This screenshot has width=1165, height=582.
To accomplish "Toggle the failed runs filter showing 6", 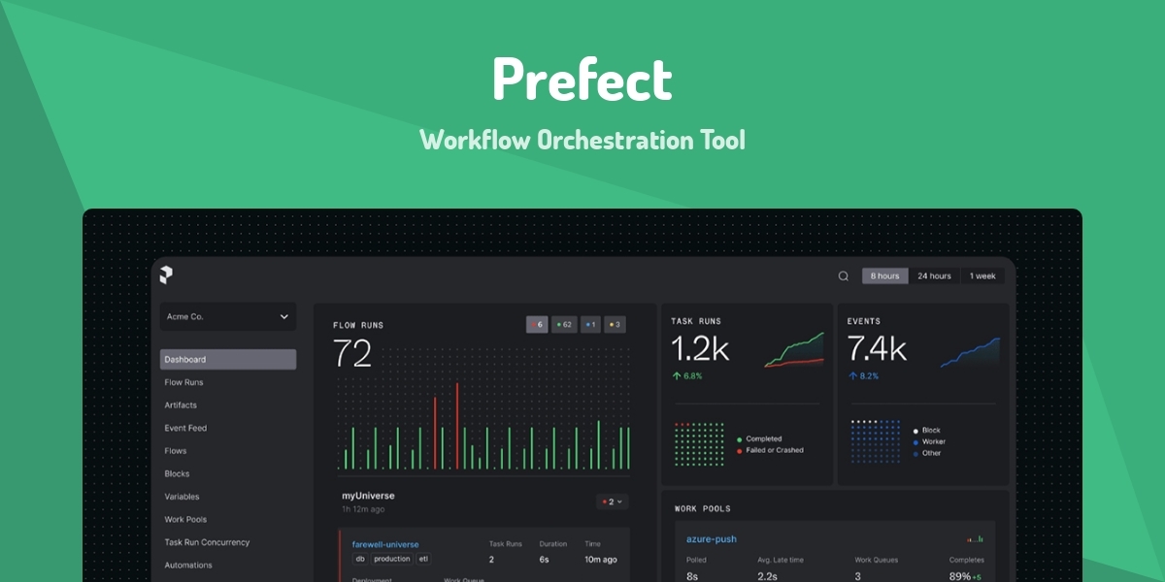I will point(537,324).
